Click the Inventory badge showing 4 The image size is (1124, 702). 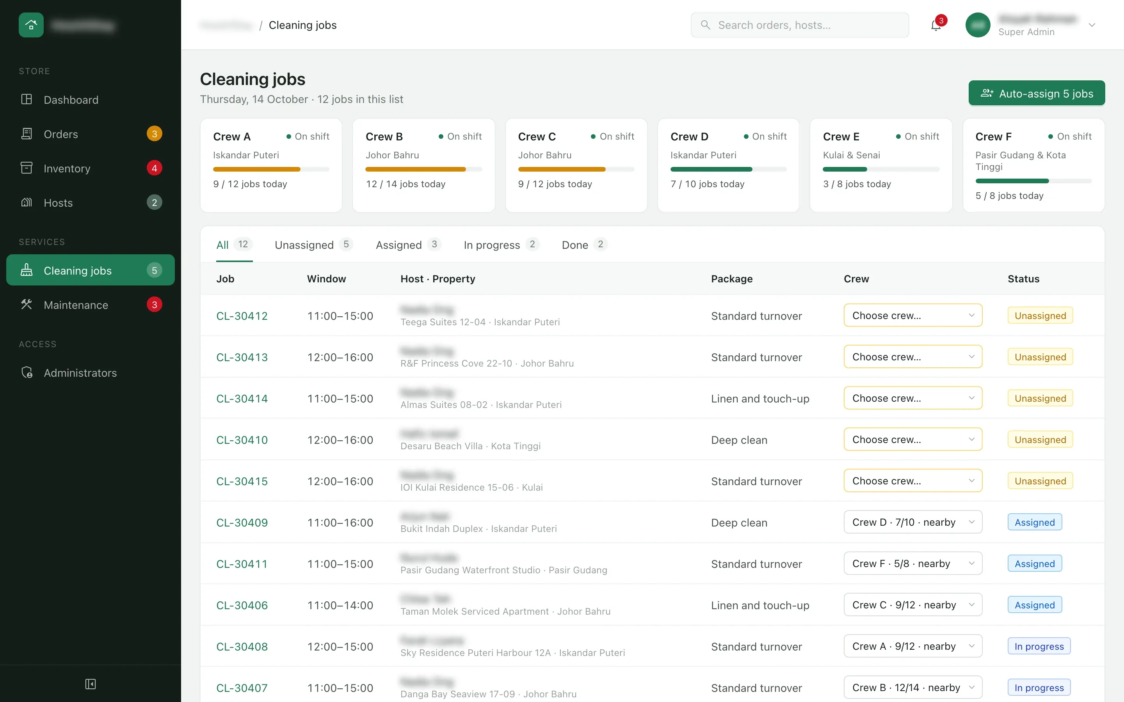[x=154, y=168]
